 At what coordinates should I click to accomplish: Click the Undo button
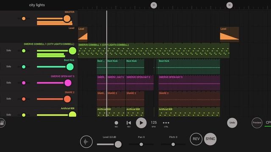click(x=232, y=123)
